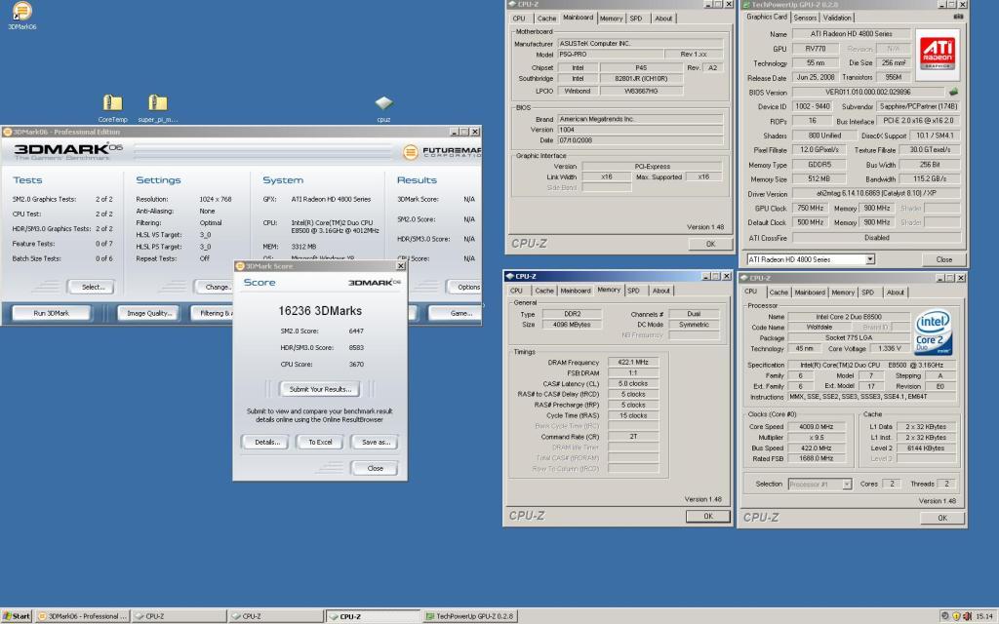
Task: Click the ATI Radeon logo in GPU-Z
Action: [x=938, y=55]
